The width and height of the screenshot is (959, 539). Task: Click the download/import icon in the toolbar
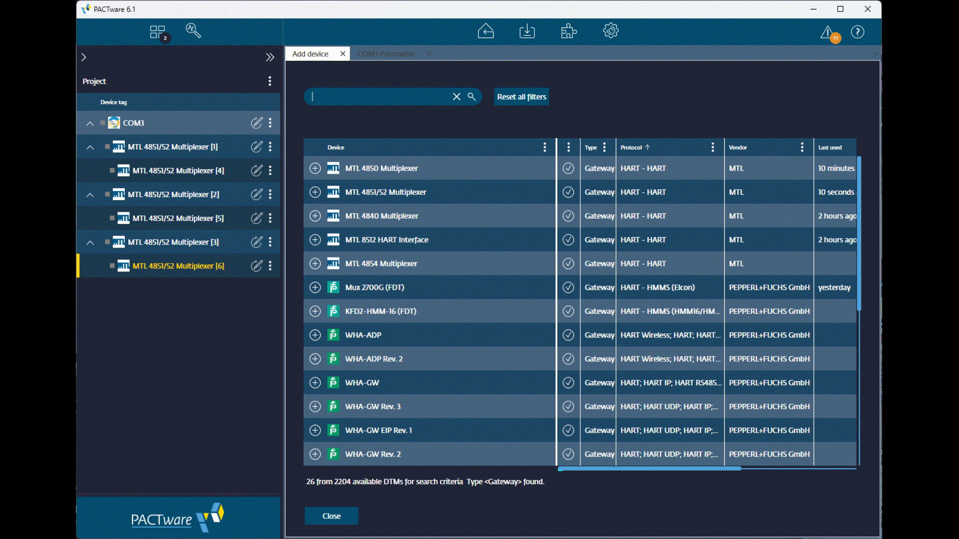[527, 31]
